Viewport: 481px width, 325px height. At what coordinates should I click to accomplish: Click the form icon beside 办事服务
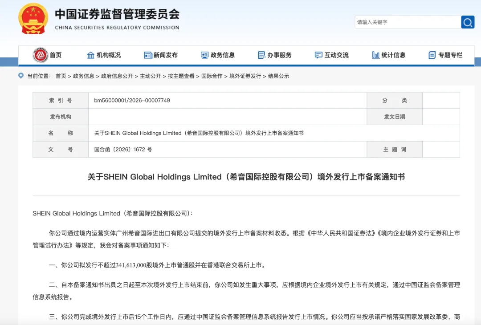pyautogui.click(x=261, y=55)
